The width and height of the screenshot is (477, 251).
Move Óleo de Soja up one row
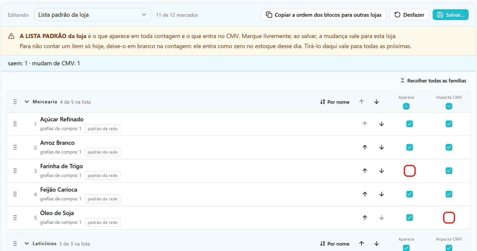(x=365, y=218)
